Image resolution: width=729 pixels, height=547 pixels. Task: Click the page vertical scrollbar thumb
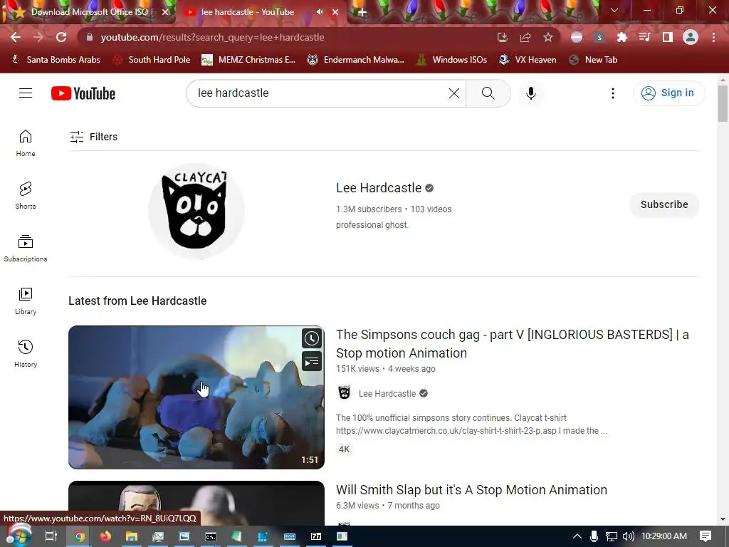[723, 103]
